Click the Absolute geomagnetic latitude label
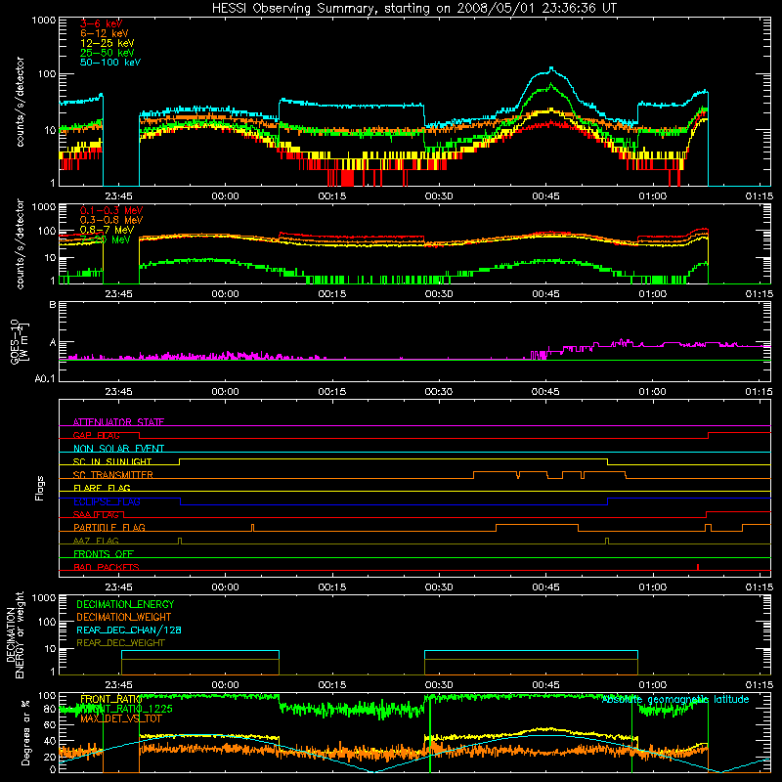Image resolution: width=782 pixels, height=782 pixels. 675,699
